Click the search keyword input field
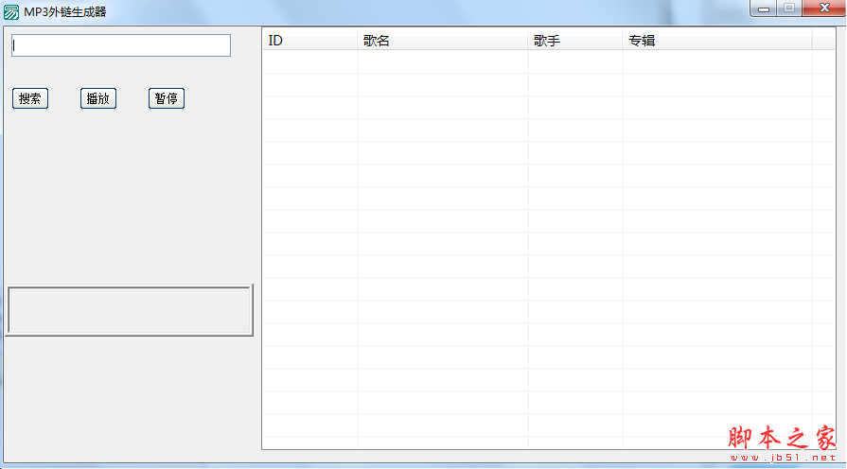The image size is (847, 469). [x=121, y=45]
